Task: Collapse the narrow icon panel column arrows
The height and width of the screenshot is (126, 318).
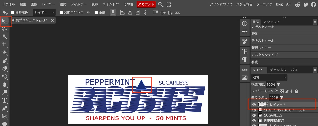Action: (x=245, y=18)
